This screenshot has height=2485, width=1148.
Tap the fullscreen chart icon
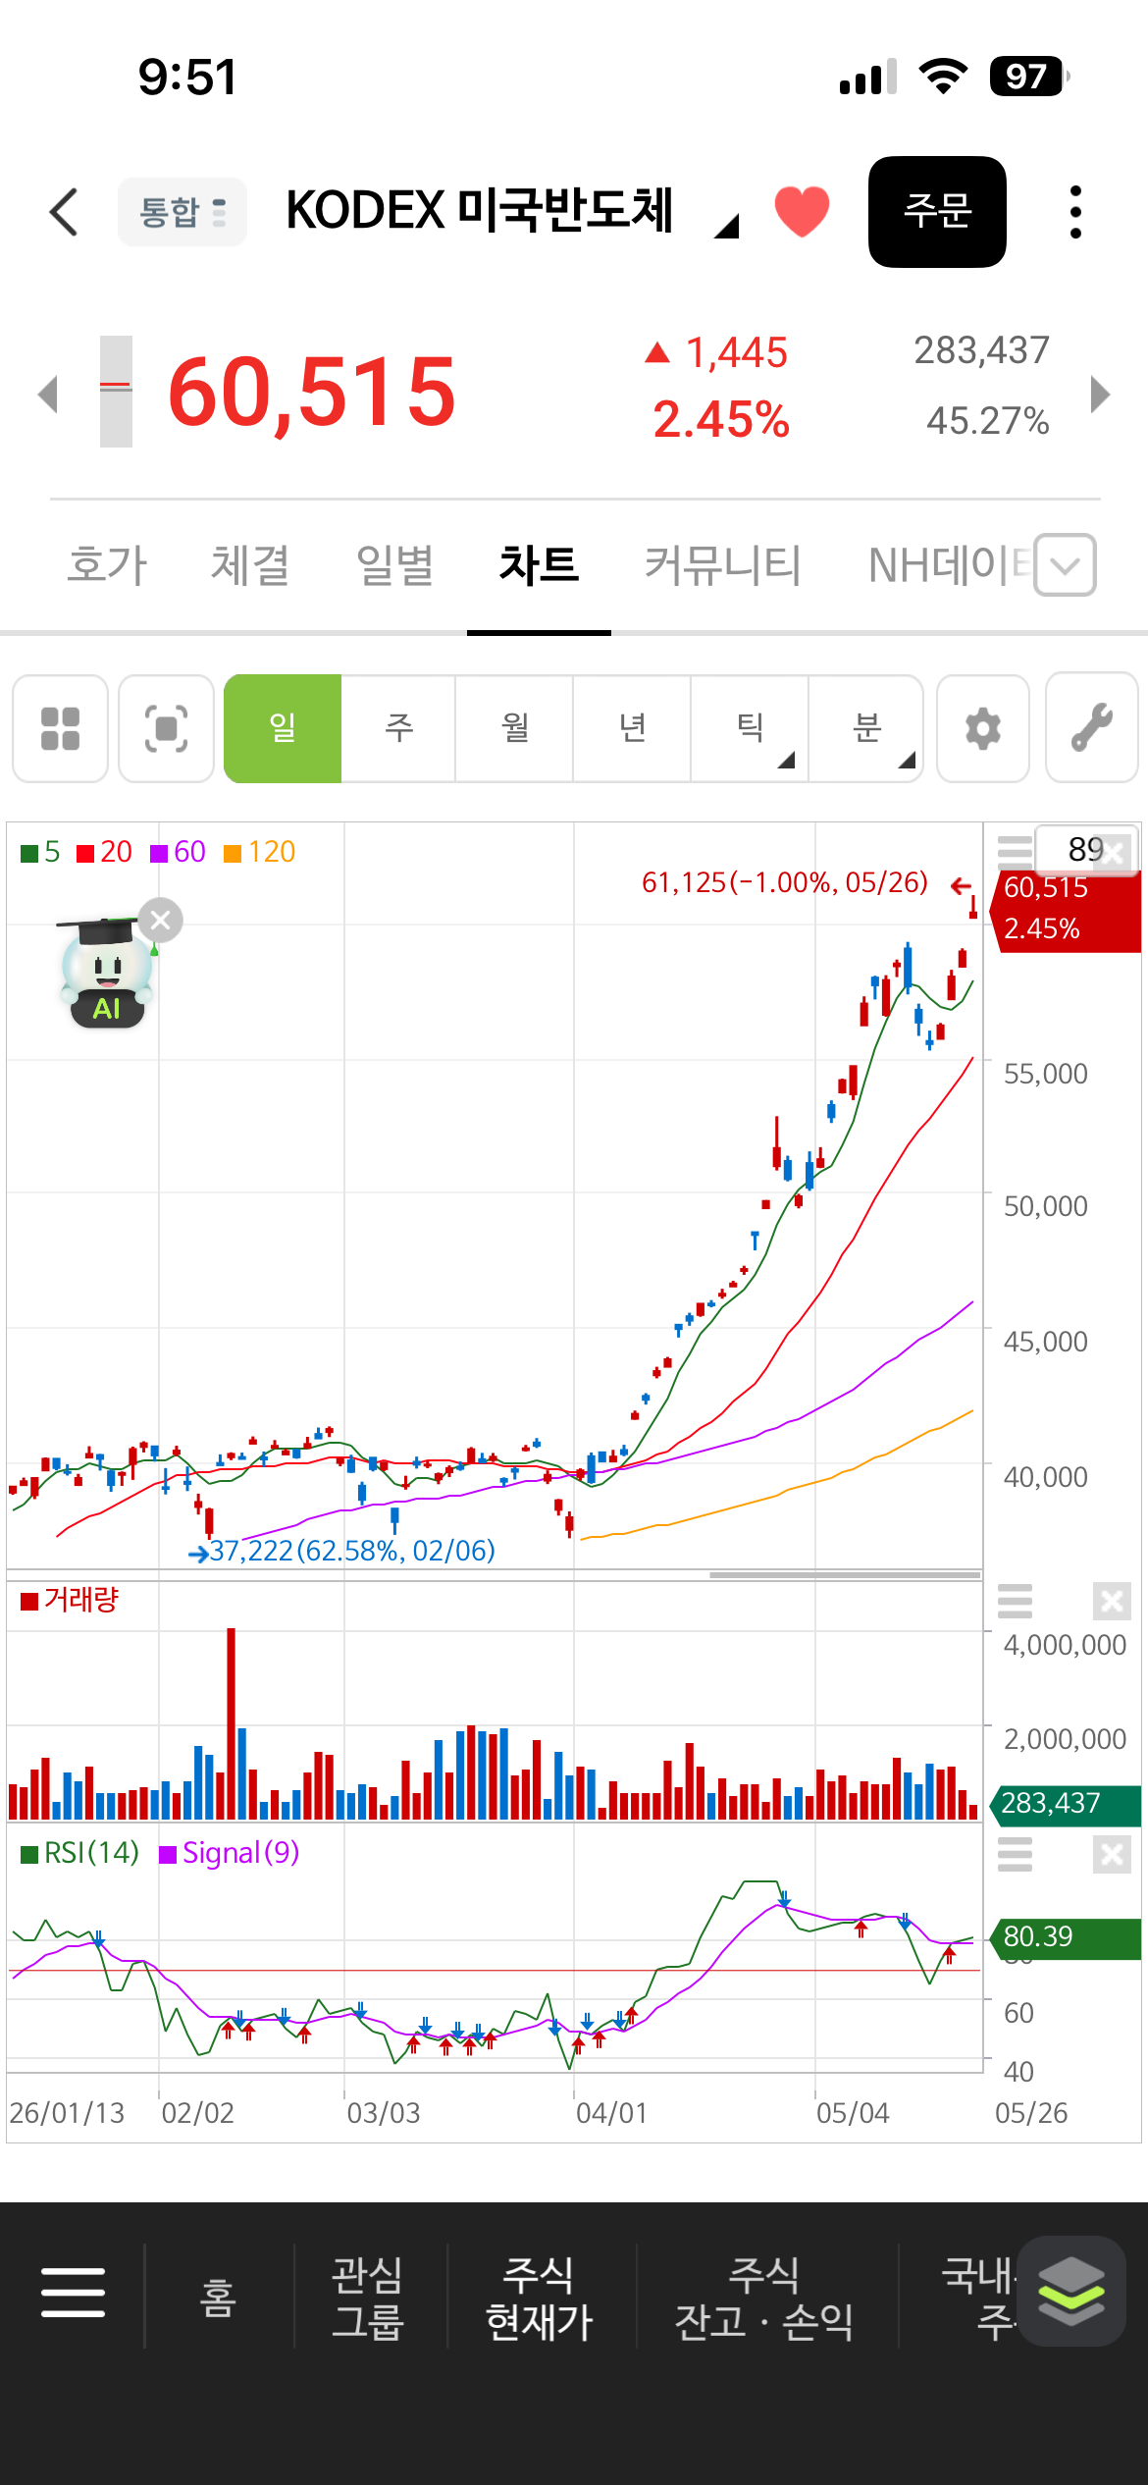point(166,728)
